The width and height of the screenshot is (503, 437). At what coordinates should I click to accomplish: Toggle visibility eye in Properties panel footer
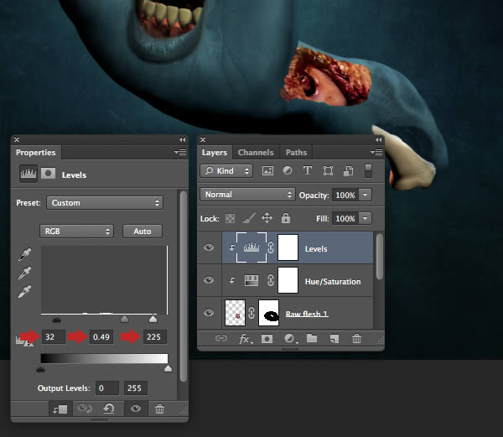click(136, 408)
